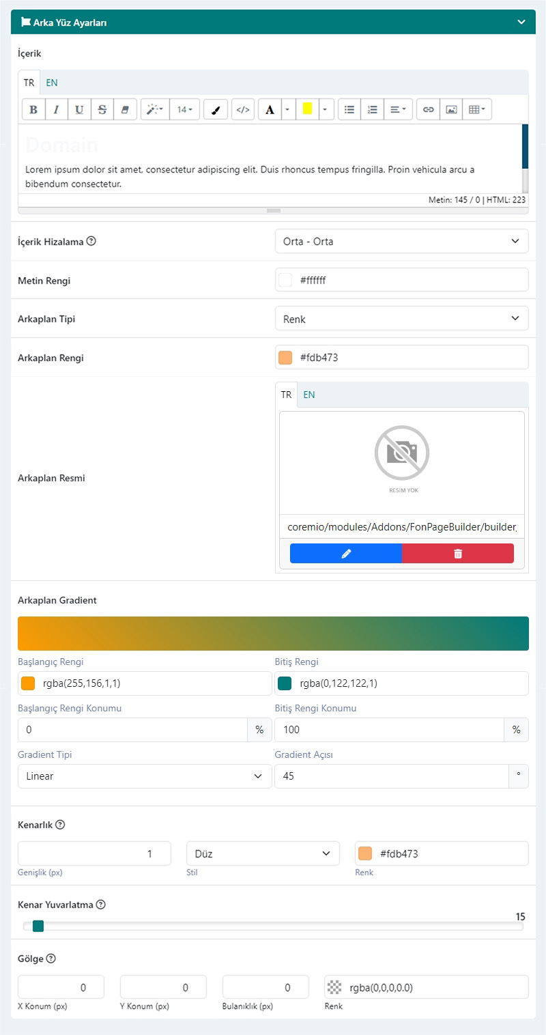546x1035 pixels.
Task: Click the Metin Rengi #ffffff field
Action: pos(401,280)
